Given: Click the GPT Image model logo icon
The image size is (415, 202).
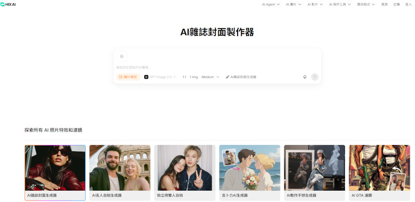Looking at the screenshot, I should 146,77.
